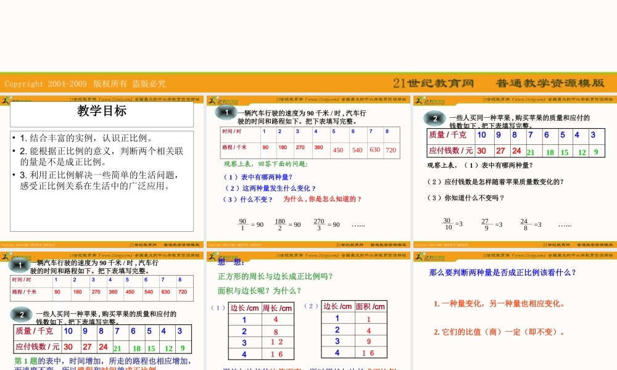The height and width of the screenshot is (370, 617).
Task: Click 时间/时 label on the two-table slide
Action: coord(22,279)
